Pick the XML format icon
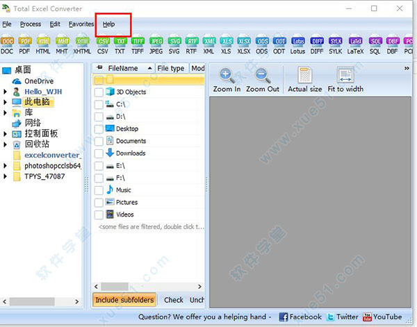 pos(209,45)
